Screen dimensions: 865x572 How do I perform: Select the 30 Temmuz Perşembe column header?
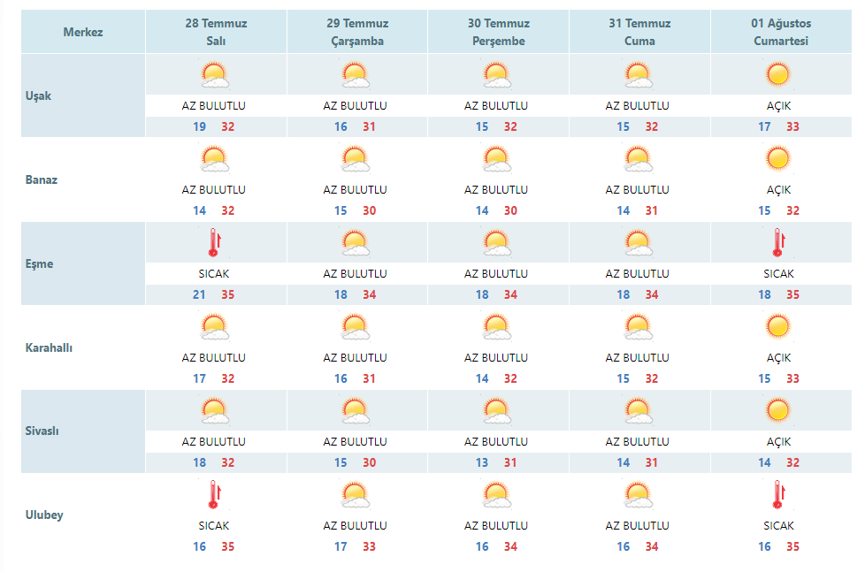pos(498,32)
